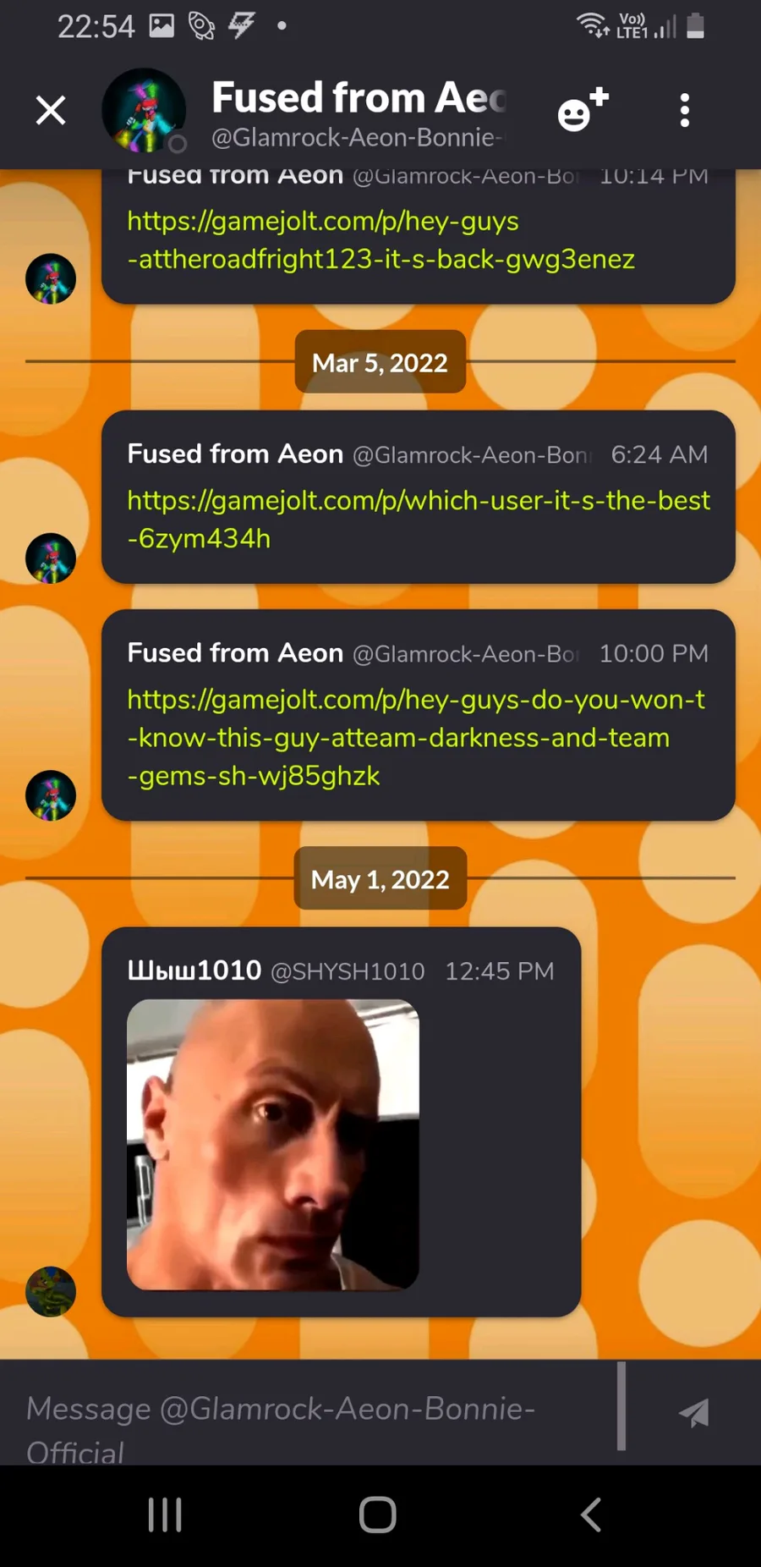Close the chat with the X icon

coord(51,110)
